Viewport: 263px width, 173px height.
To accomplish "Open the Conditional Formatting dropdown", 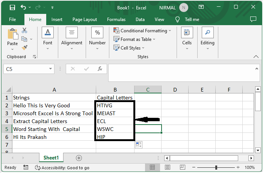I will 142,31.
